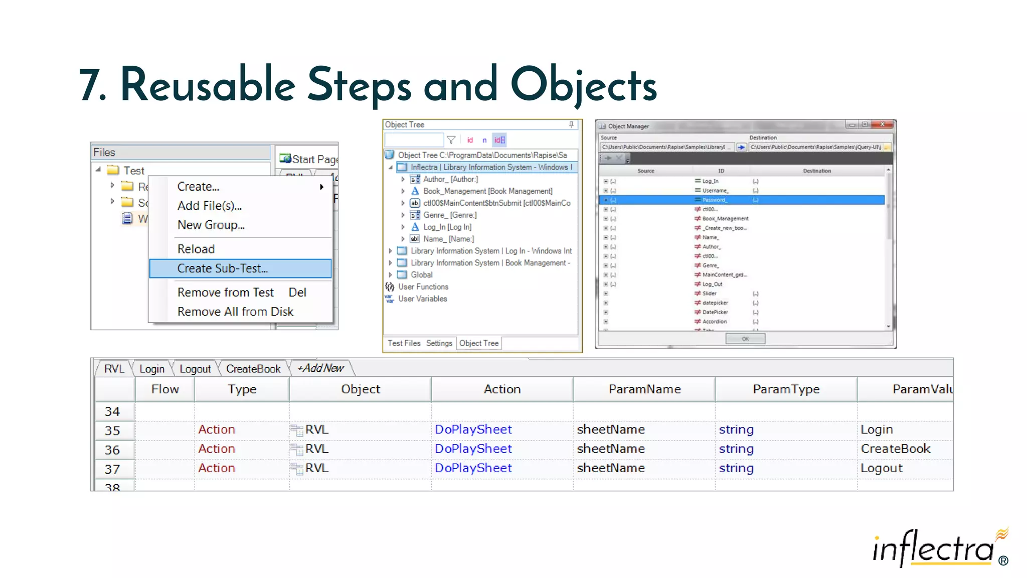Click the OK button in Object Manager

click(x=745, y=339)
